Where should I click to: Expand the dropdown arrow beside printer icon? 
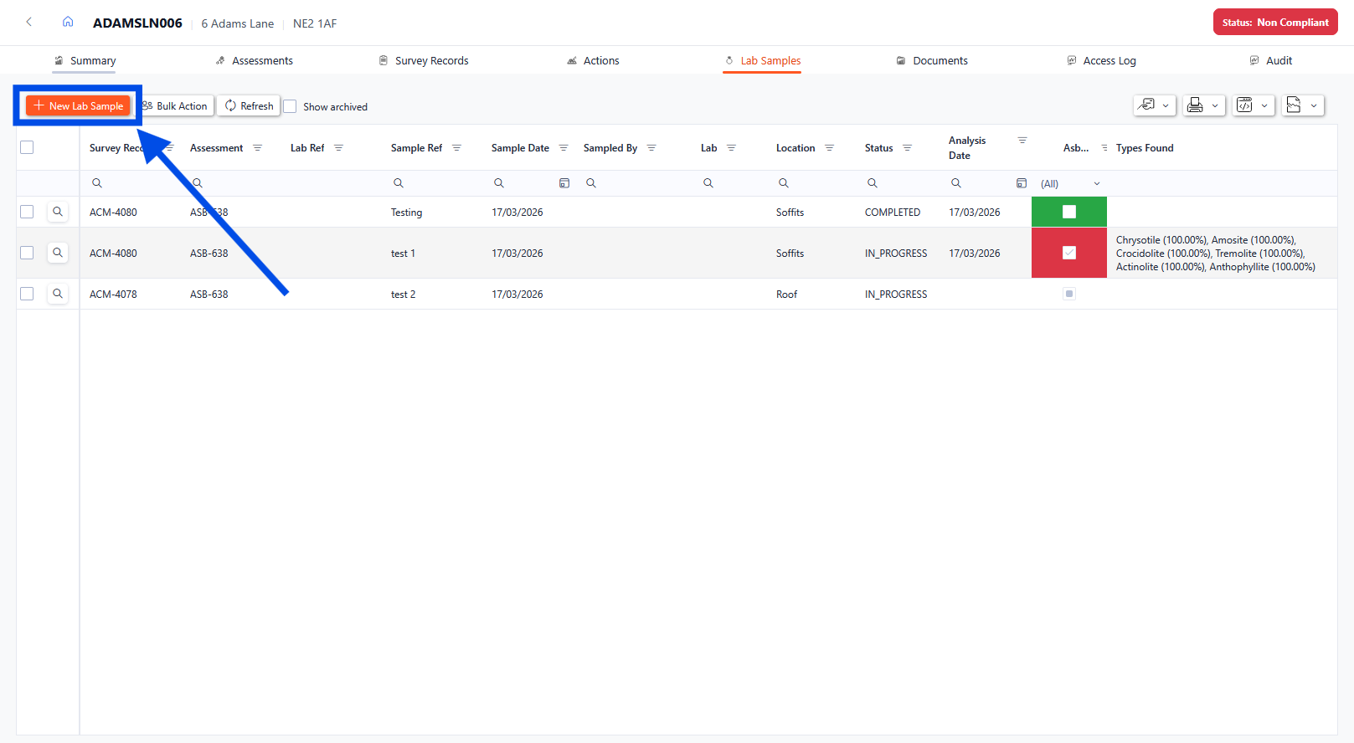[1215, 106]
